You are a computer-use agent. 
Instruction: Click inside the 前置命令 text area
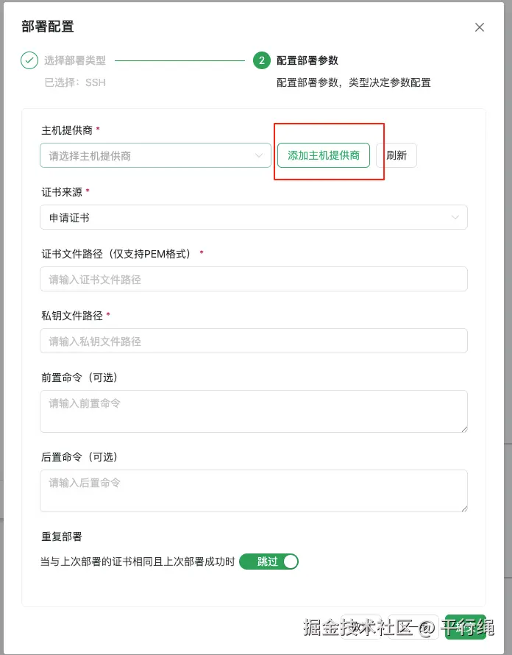(x=253, y=411)
